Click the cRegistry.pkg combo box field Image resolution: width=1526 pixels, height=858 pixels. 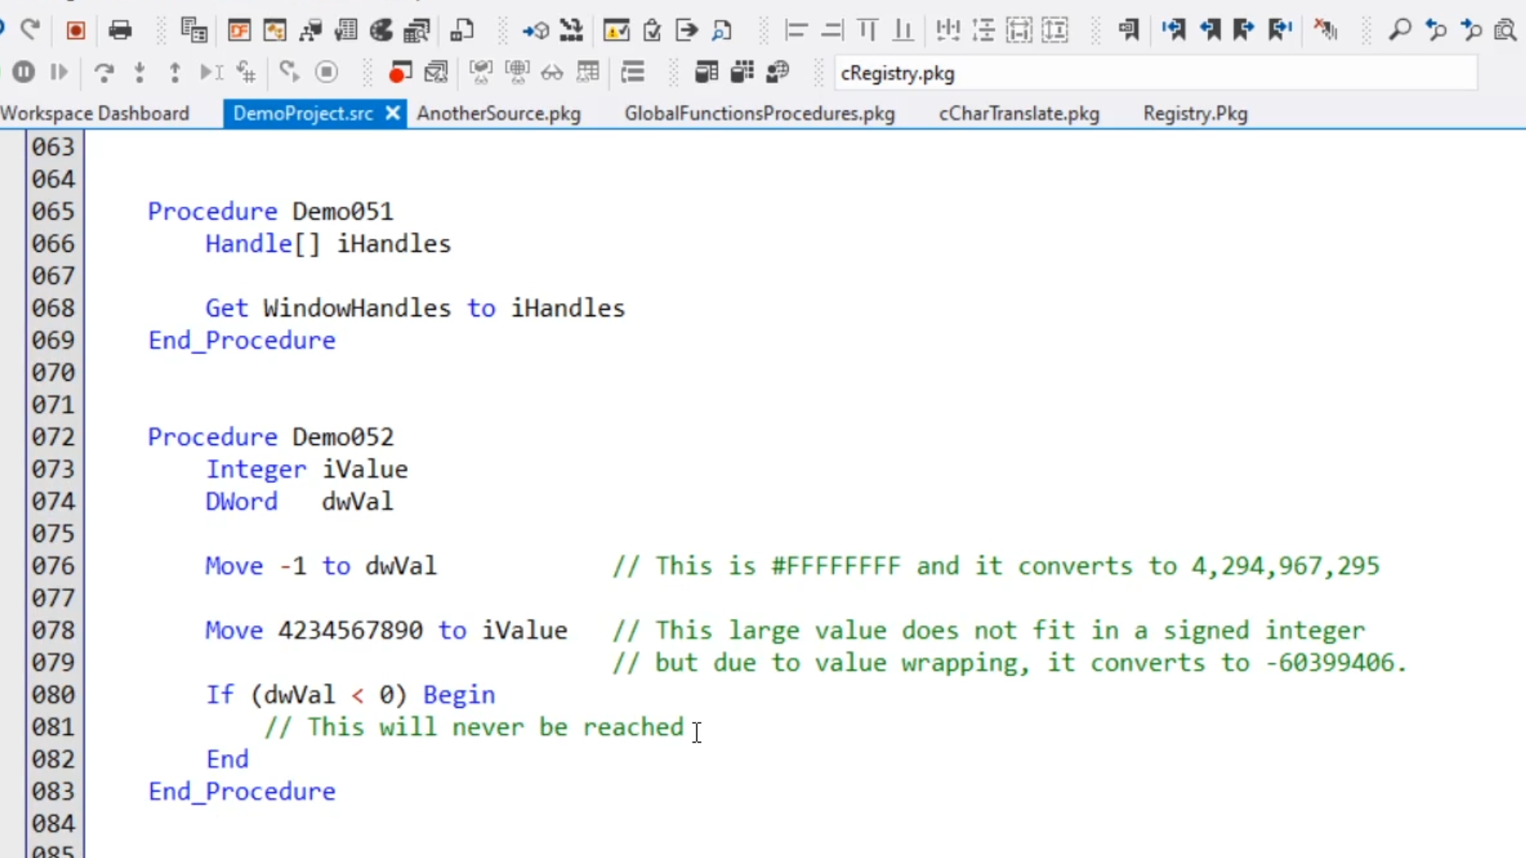(x=1156, y=73)
